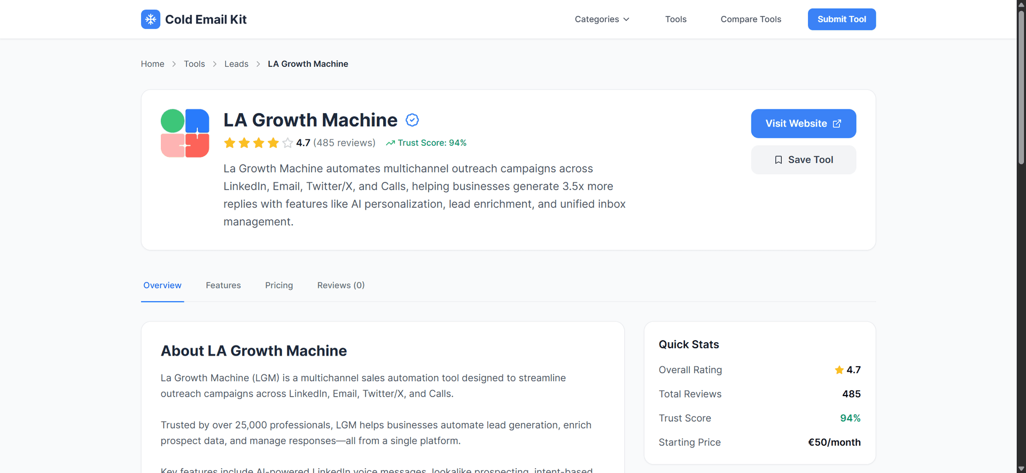Click the verified badge next to title
1026x473 pixels.
point(412,120)
